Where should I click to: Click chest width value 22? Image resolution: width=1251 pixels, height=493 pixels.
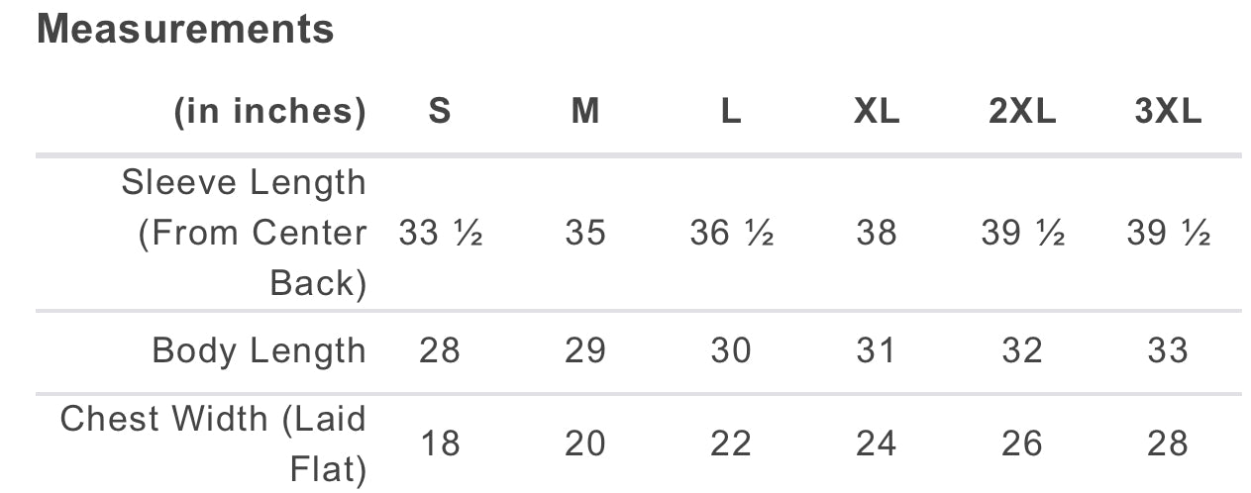coord(731,444)
